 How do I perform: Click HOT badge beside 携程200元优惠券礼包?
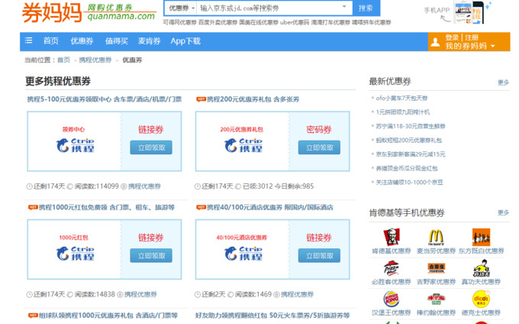click(201, 99)
